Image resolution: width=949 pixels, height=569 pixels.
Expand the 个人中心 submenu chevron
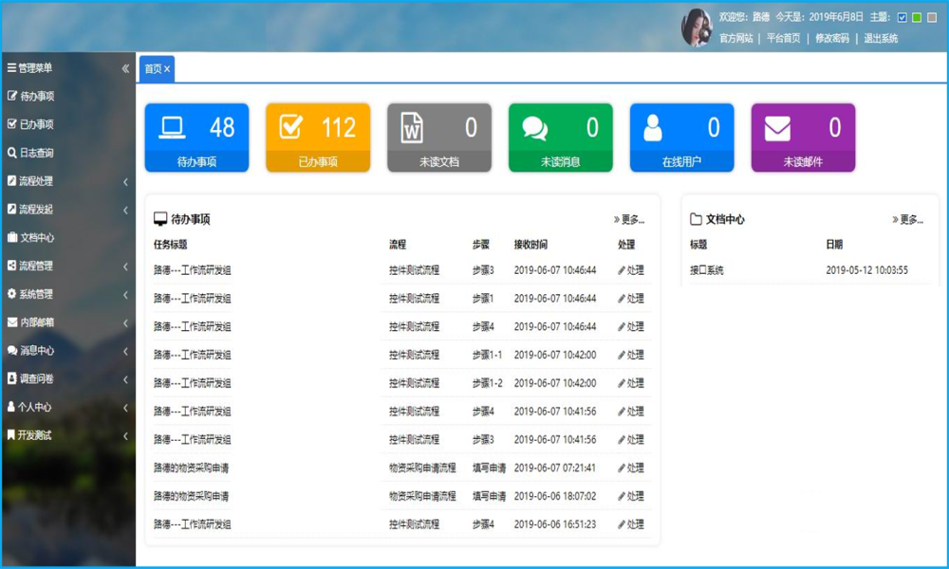pos(125,408)
